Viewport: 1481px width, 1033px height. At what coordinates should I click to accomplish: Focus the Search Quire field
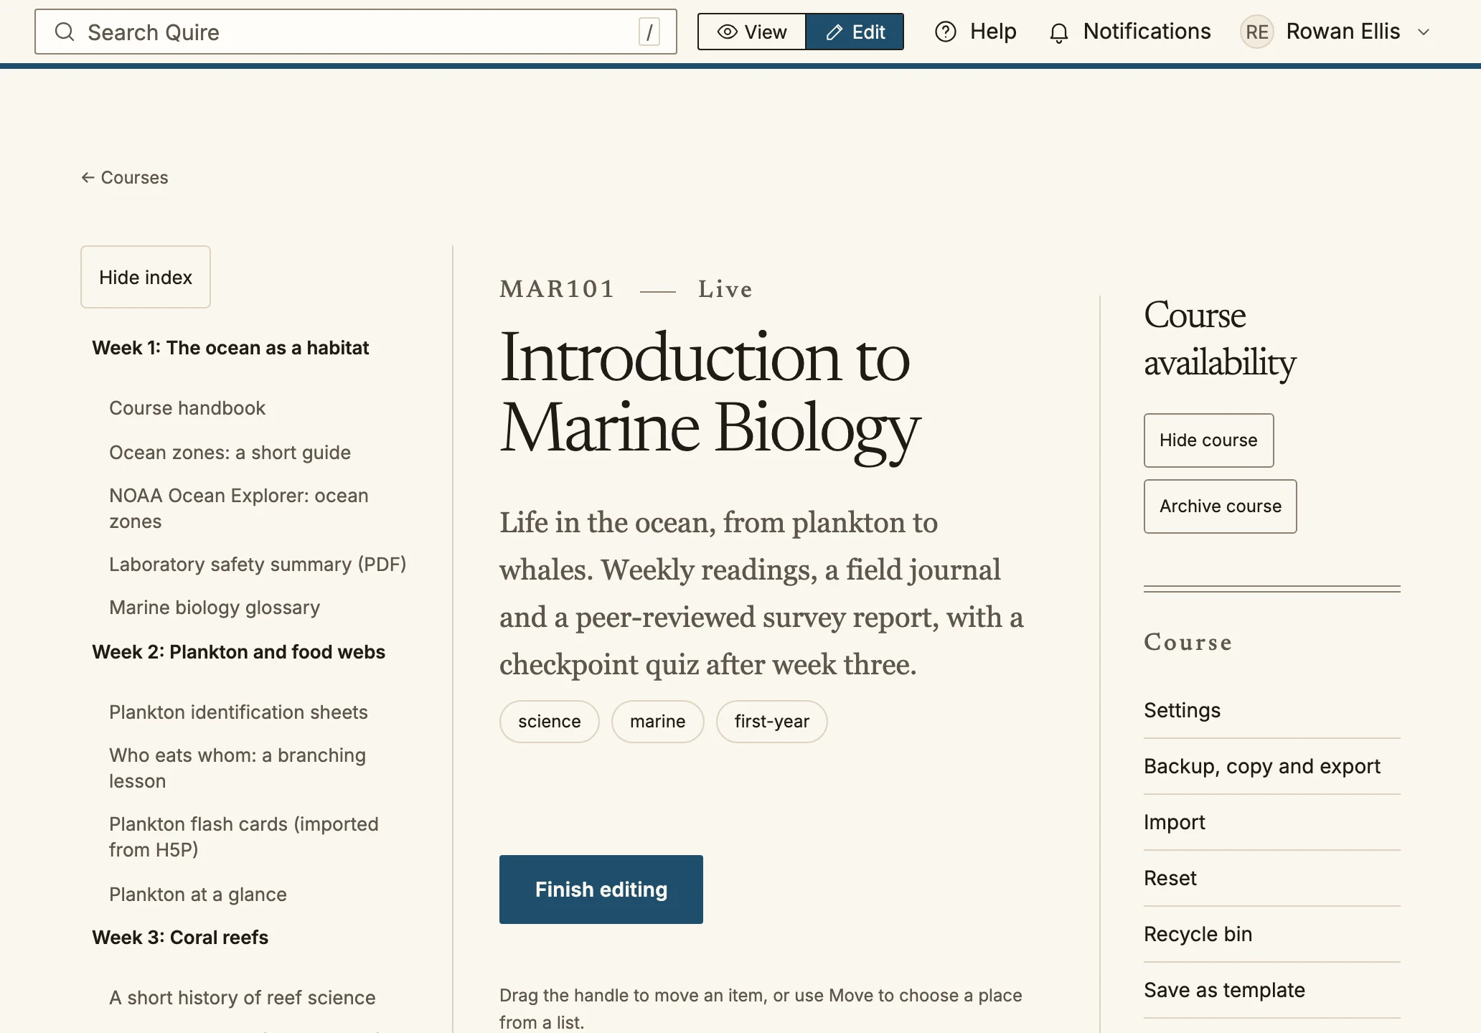[356, 32]
